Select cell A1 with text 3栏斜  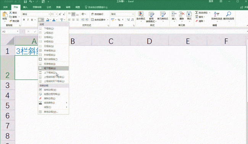(27, 51)
